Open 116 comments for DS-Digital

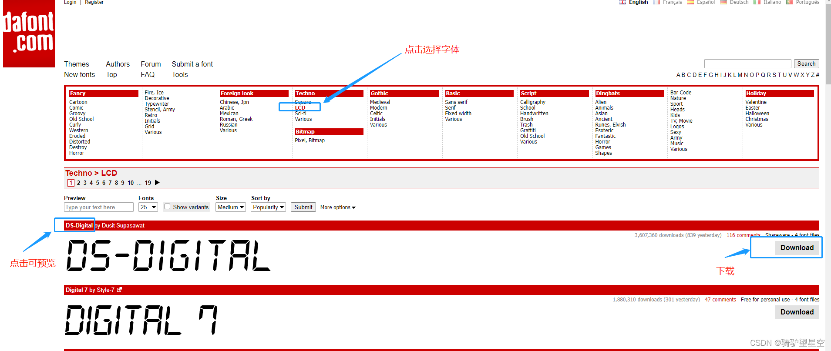click(743, 235)
